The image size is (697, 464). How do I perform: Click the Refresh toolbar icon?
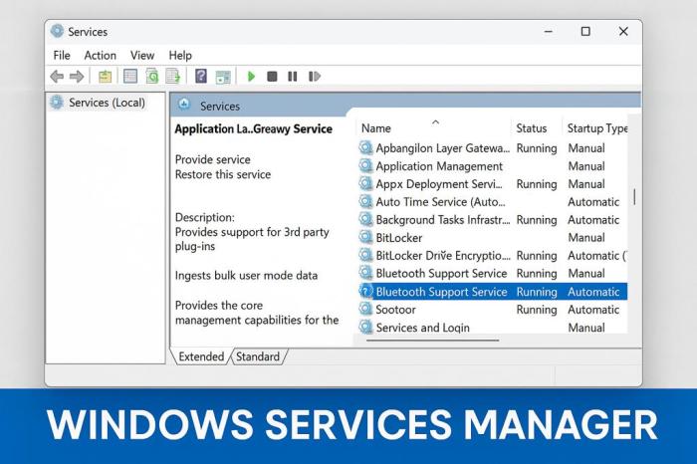(152, 77)
